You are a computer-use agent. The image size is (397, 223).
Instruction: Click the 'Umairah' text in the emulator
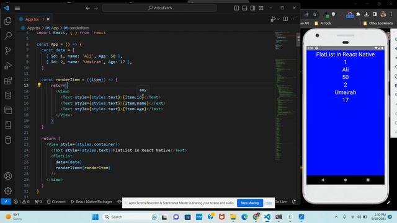click(346, 92)
